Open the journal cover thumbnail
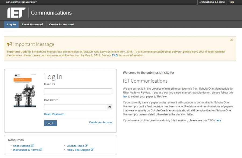The width and height of the screenshot is (242, 158). tap(25, 91)
